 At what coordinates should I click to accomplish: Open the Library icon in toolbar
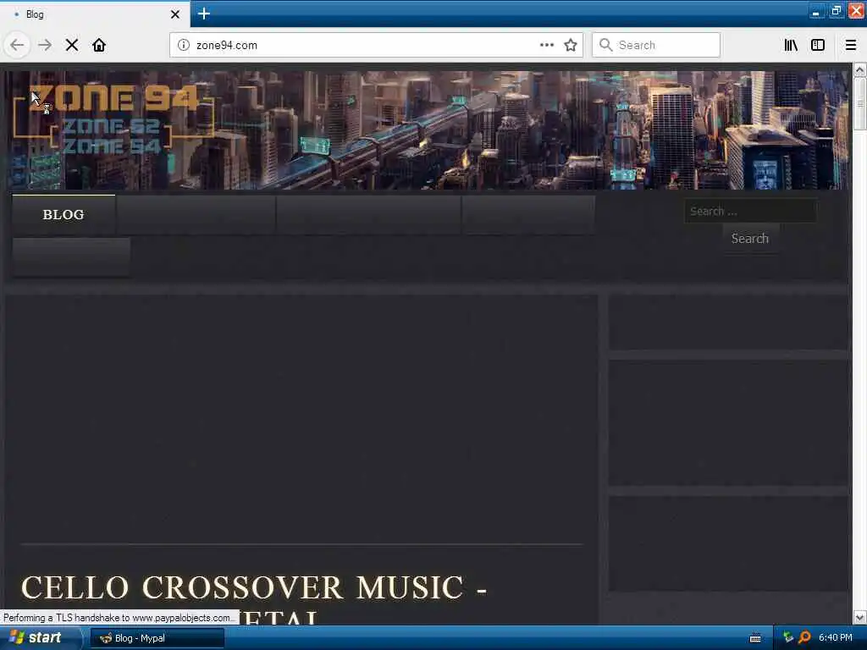[791, 45]
